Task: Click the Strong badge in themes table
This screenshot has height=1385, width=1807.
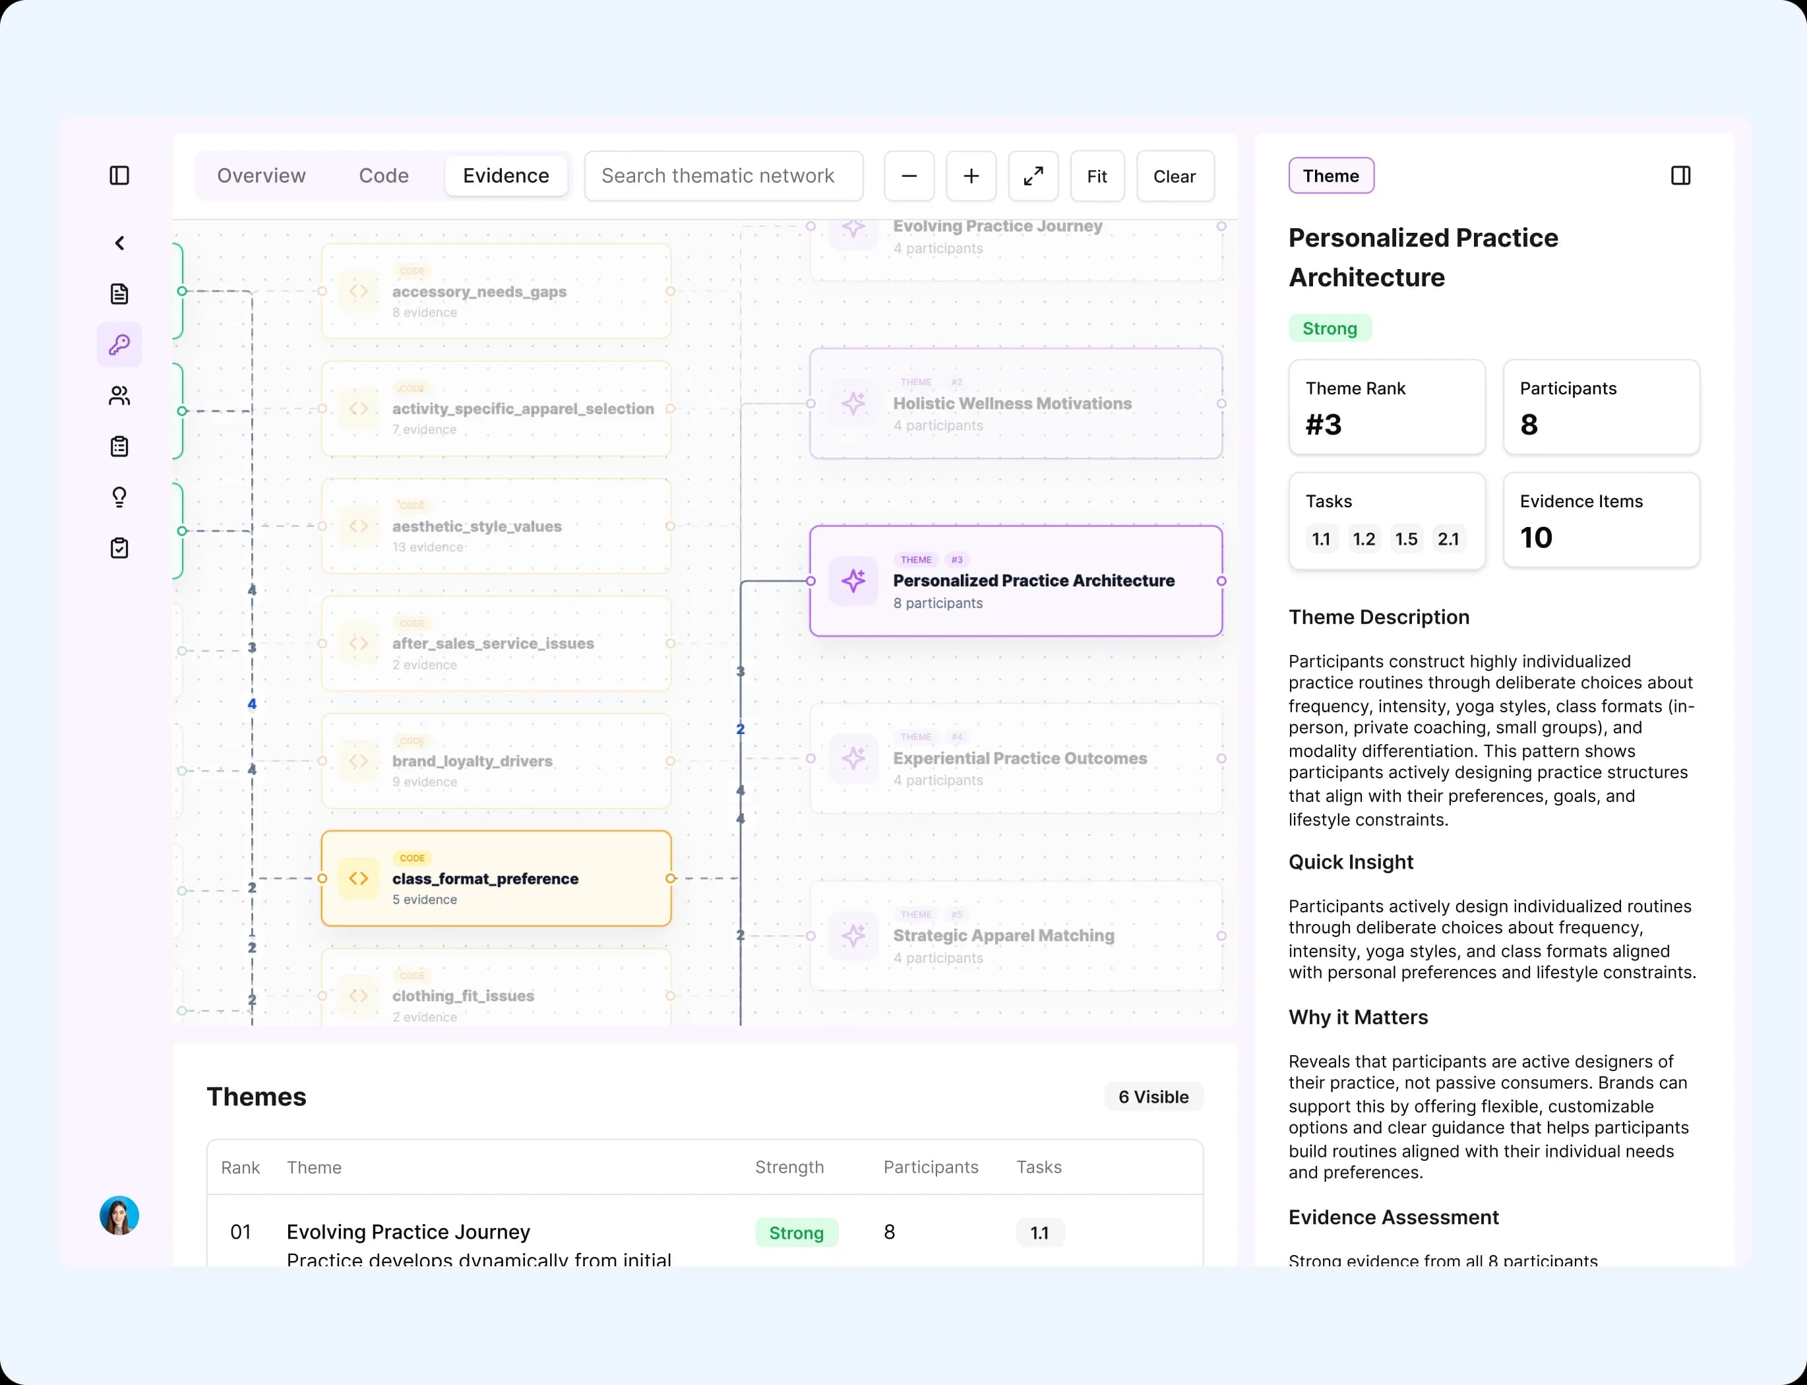Action: 797,1233
